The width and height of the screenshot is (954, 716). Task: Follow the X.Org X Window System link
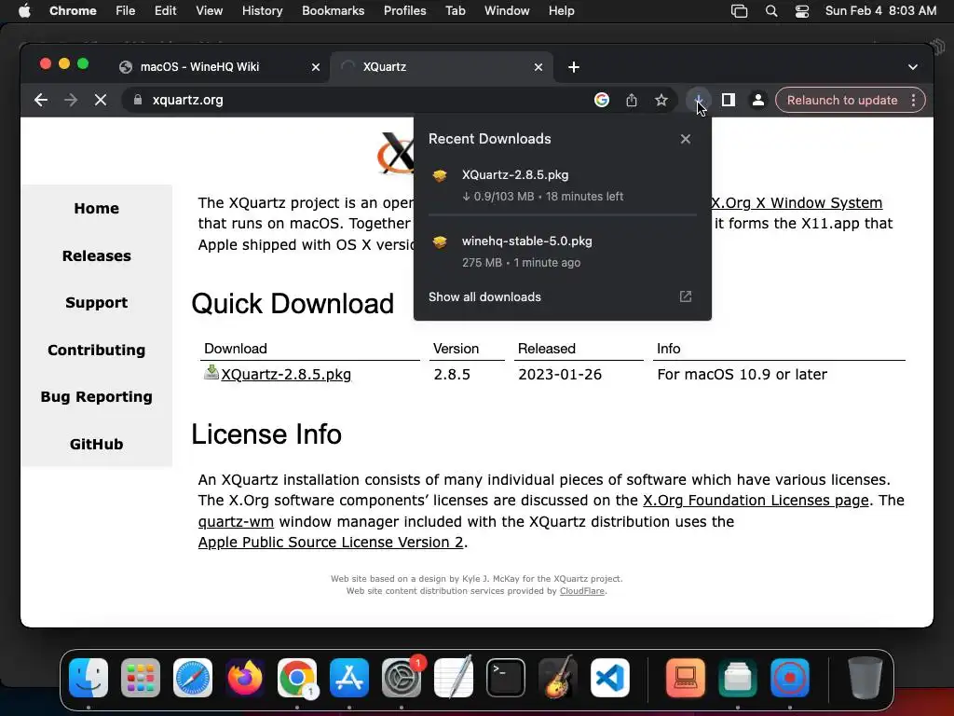[797, 202]
